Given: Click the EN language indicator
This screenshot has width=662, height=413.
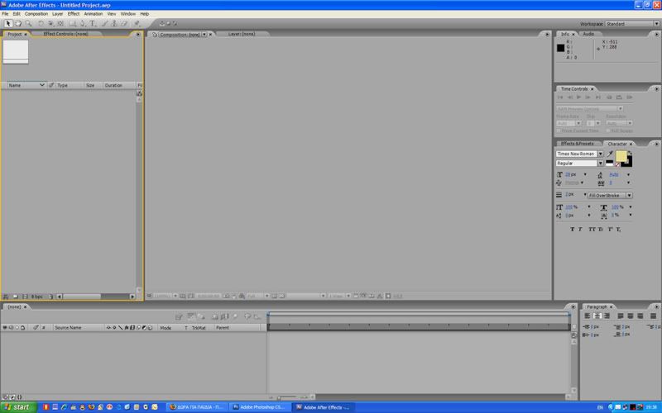Looking at the screenshot, I should pos(600,407).
